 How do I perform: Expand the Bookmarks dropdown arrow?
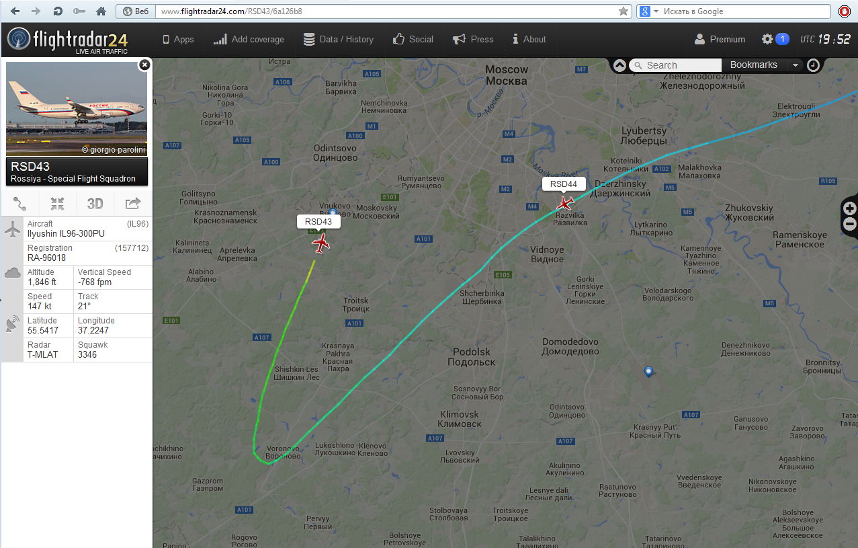(795, 65)
